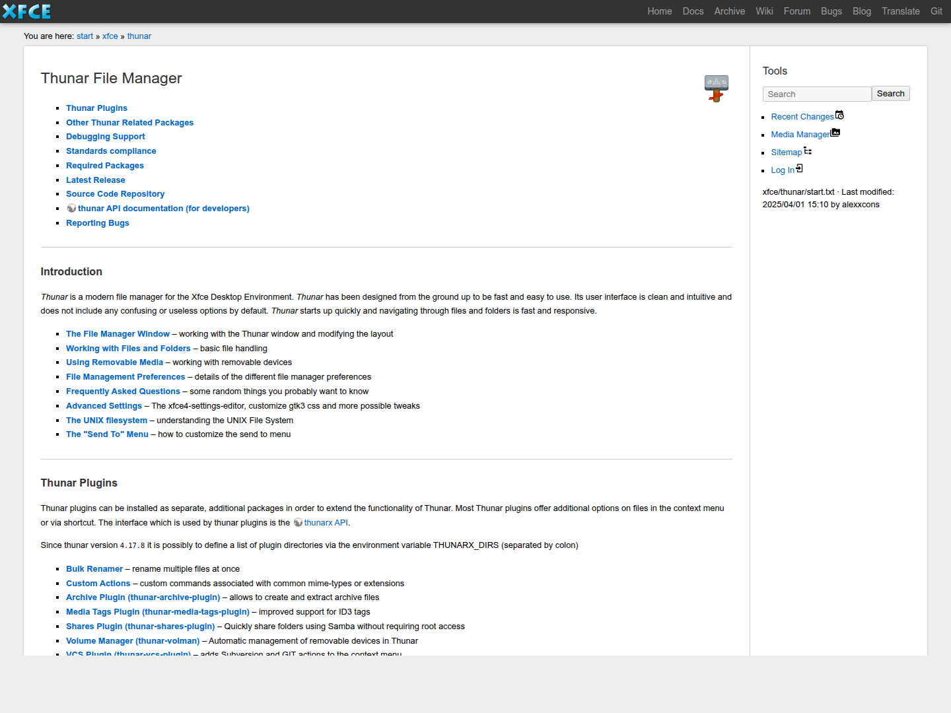951x713 pixels.
Task: Click the Log In link
Action: pos(783,170)
